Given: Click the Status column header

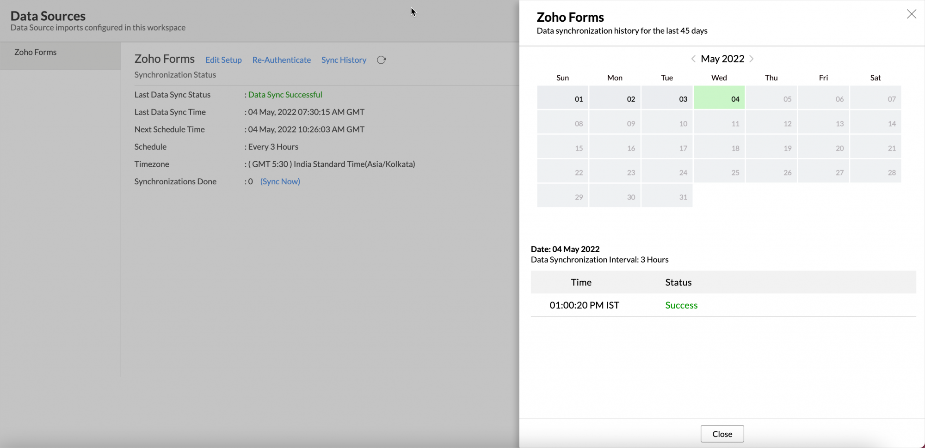Looking at the screenshot, I should point(678,282).
